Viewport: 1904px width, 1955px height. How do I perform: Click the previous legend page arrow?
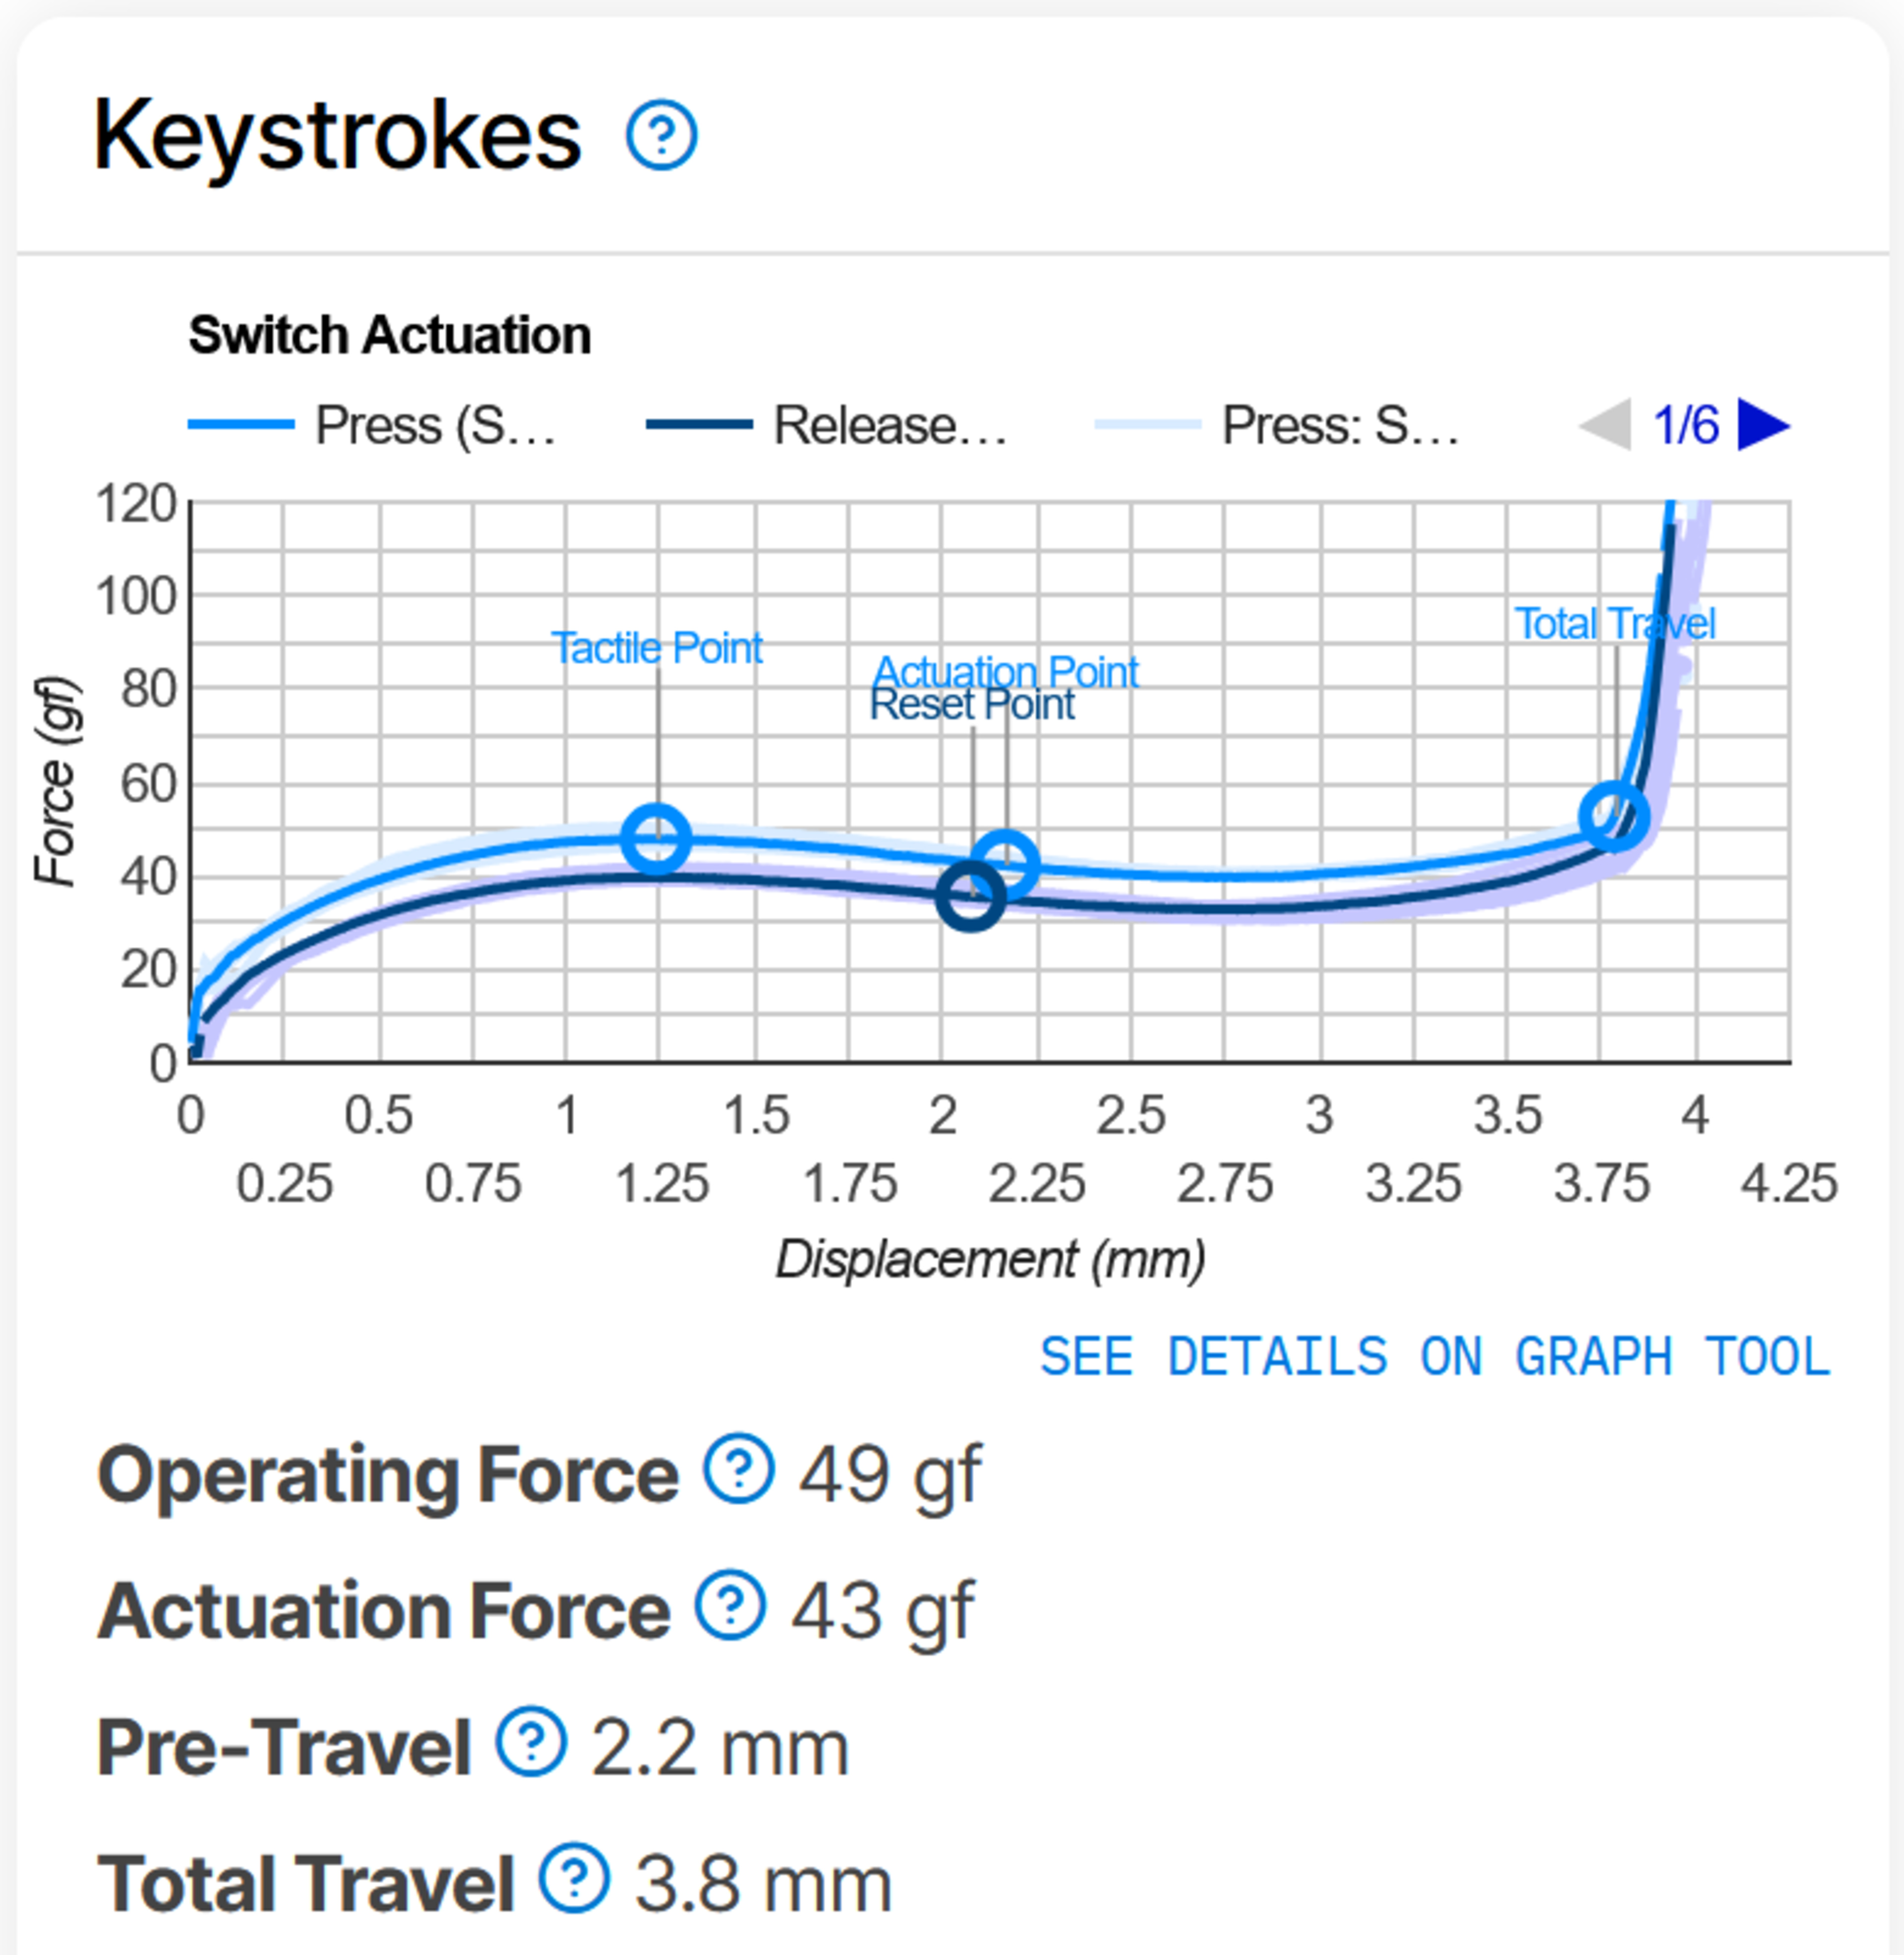[1605, 425]
